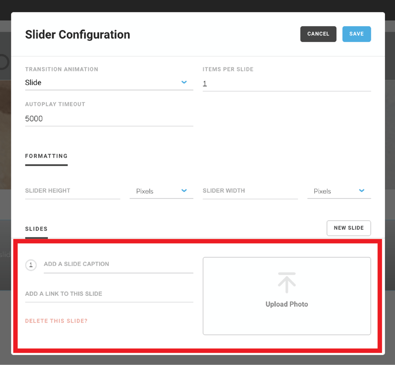Viewport: 395px width, 365px height.
Task: Open the Slider Height units dropdown
Action: point(161,191)
